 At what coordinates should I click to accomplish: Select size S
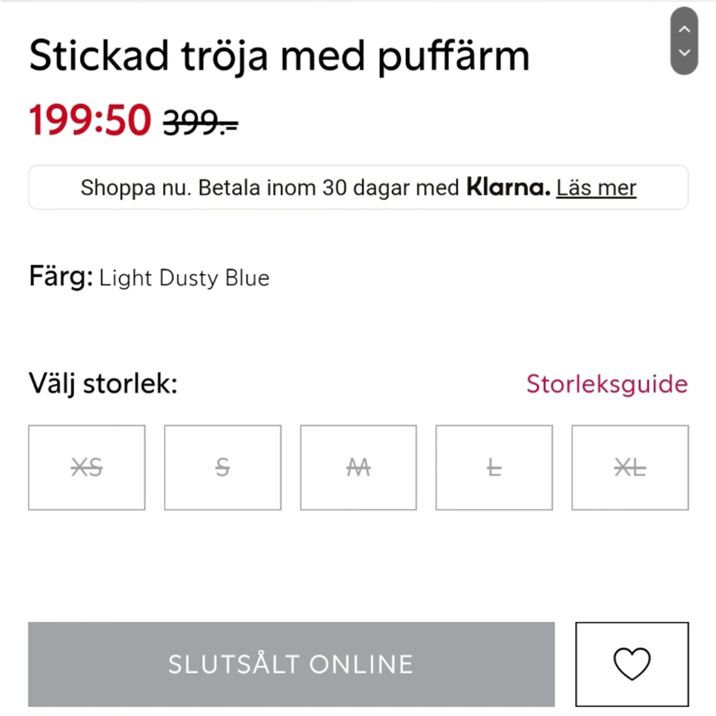pos(222,467)
